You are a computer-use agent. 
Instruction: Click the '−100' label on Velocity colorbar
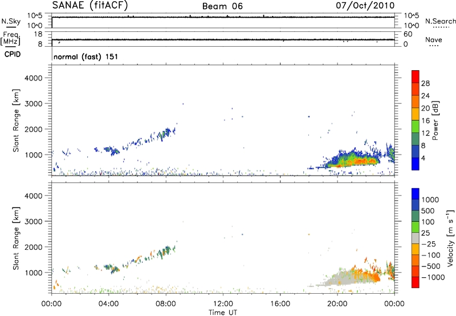tap(431, 255)
